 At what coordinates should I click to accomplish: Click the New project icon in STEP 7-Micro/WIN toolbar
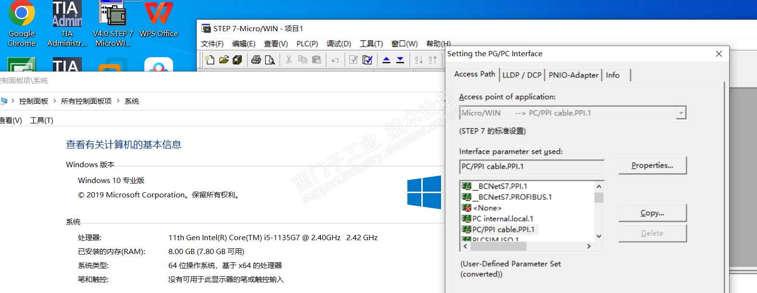(210, 60)
